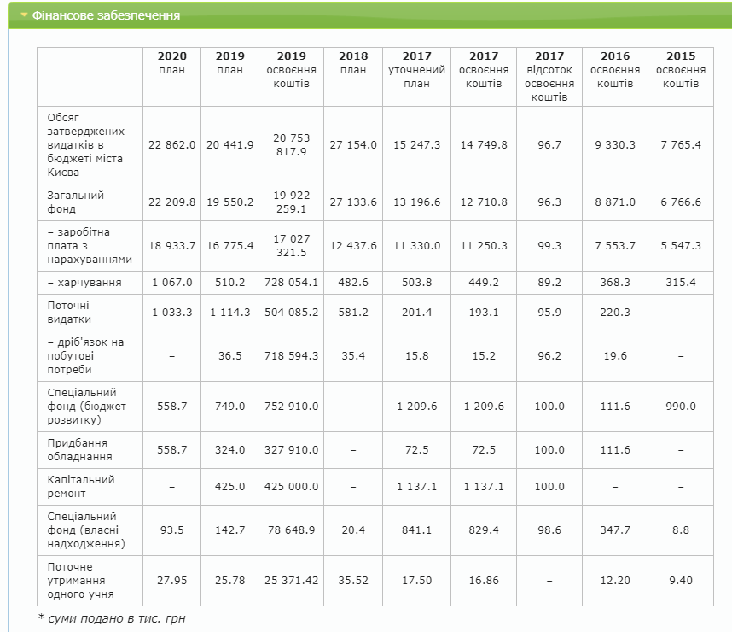Select the Загальний фонд row label

tap(76, 202)
